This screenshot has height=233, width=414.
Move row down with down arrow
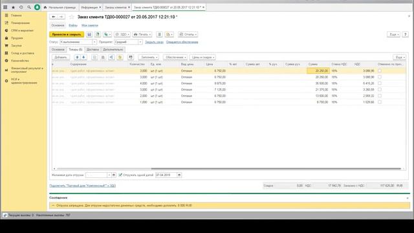83,58
